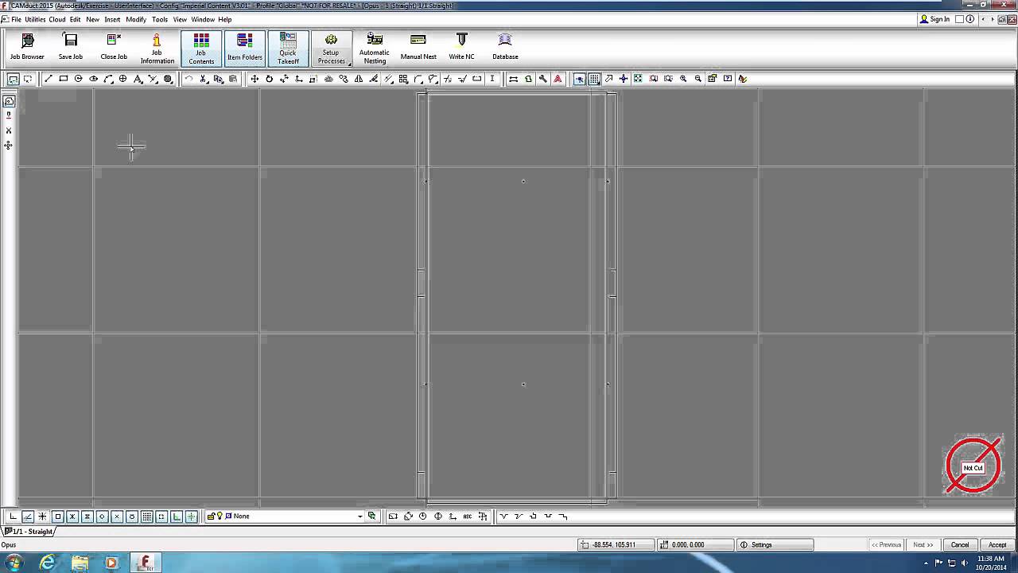Select the Rotate tool
This screenshot has width=1018, height=573.
pyautogui.click(x=269, y=79)
